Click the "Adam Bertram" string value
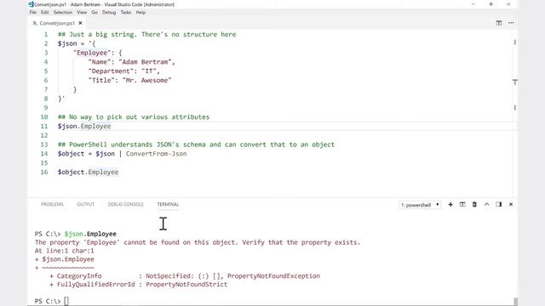 pos(146,62)
